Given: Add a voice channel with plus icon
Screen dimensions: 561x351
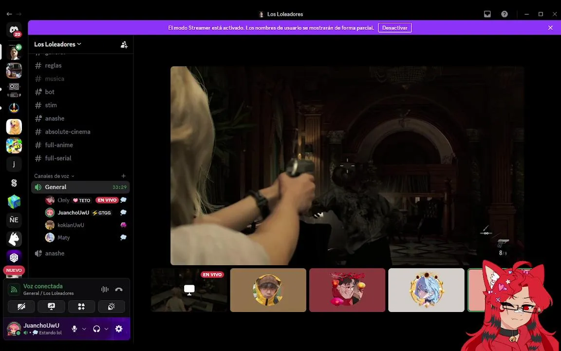Looking at the screenshot, I should (x=123, y=176).
